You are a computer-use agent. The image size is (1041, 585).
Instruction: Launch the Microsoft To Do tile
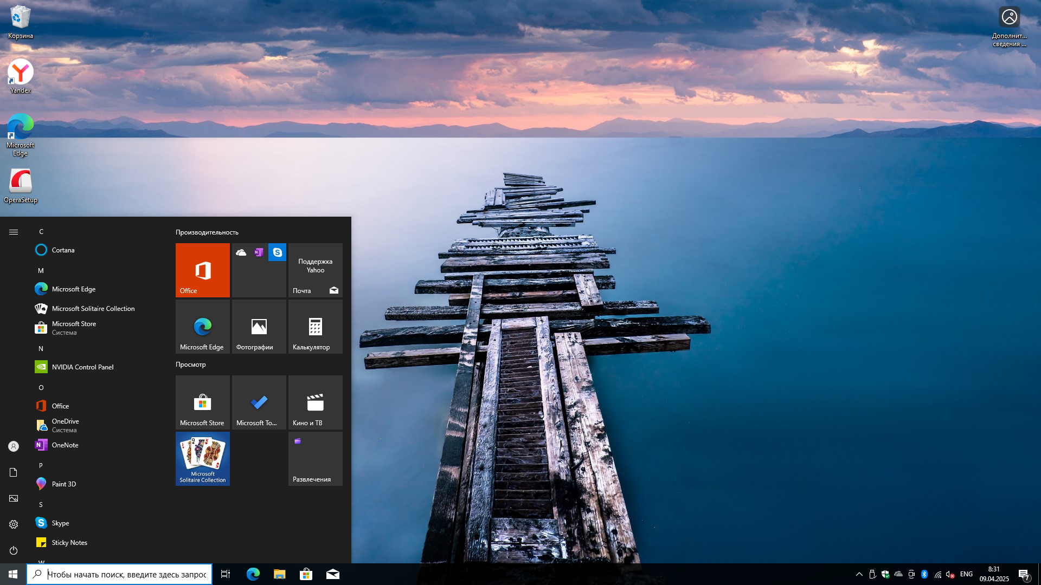point(259,402)
